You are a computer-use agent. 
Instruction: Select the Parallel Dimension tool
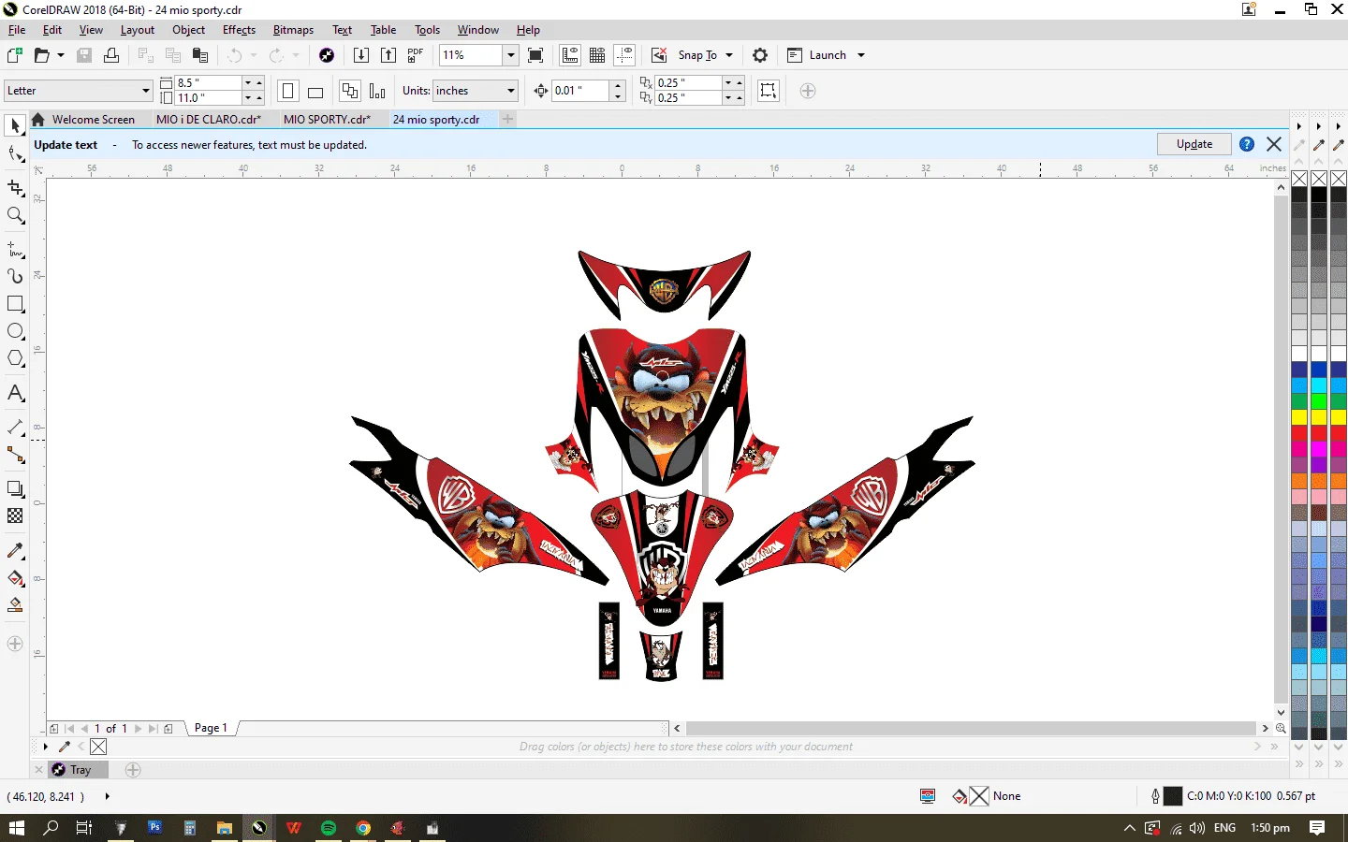click(x=15, y=428)
